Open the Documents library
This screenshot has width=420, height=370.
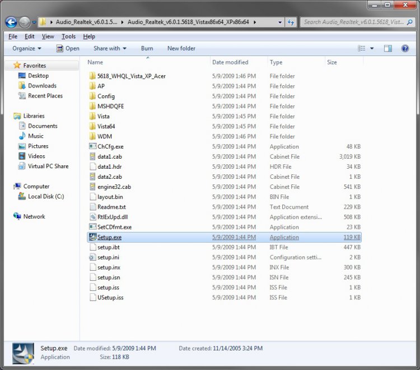[x=43, y=126]
